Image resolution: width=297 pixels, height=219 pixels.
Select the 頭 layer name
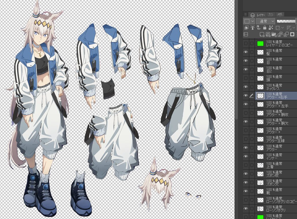268,80
